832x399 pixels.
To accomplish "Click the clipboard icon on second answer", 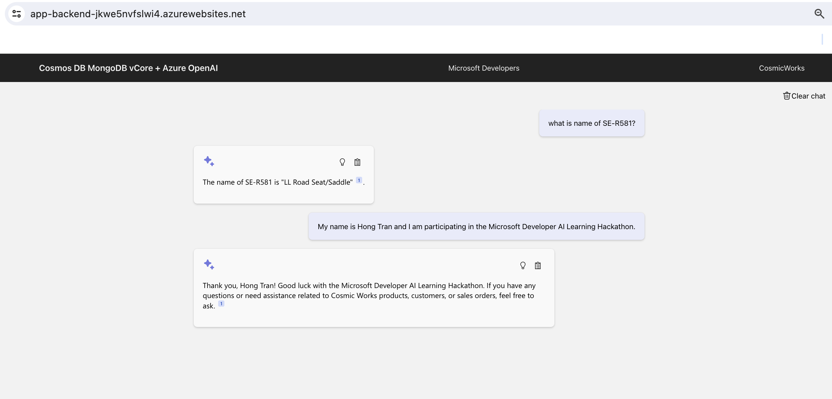I will pyautogui.click(x=538, y=265).
